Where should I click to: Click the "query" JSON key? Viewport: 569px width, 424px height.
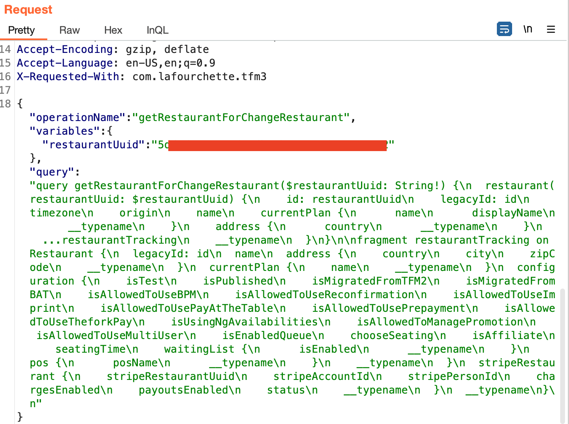pyautogui.click(x=52, y=172)
